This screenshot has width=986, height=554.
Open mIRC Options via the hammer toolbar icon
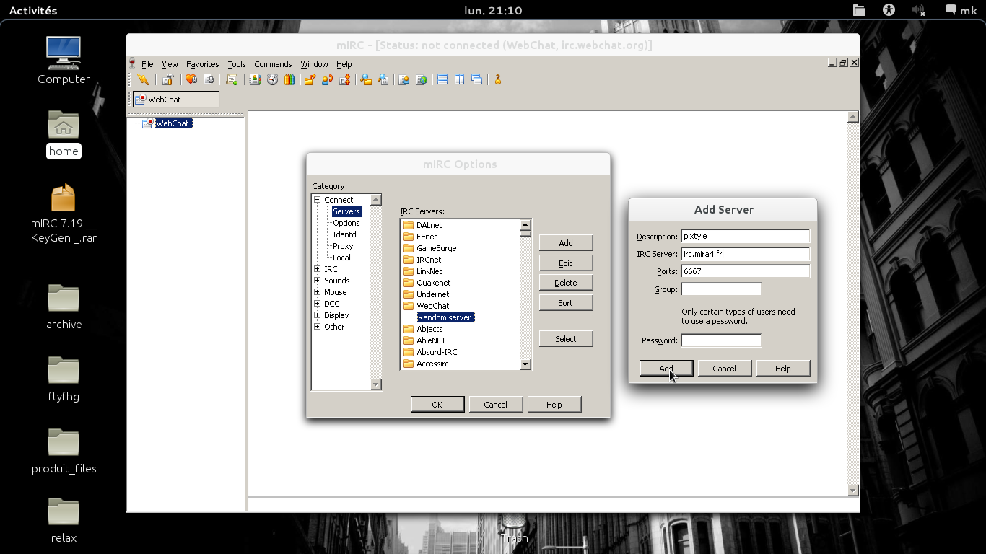tap(168, 79)
